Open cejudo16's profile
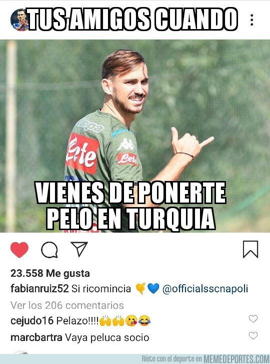The image size is (270, 364). click(32, 321)
